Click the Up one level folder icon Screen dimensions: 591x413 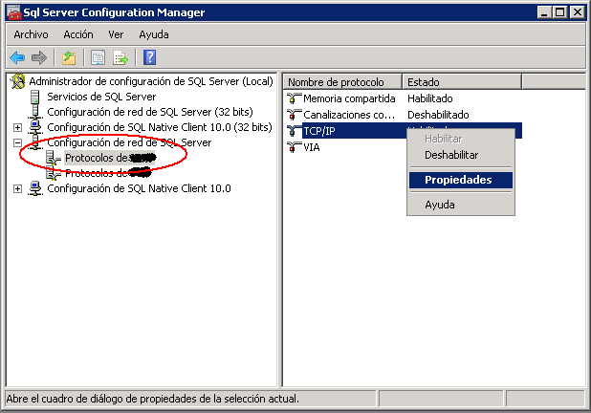(x=69, y=57)
